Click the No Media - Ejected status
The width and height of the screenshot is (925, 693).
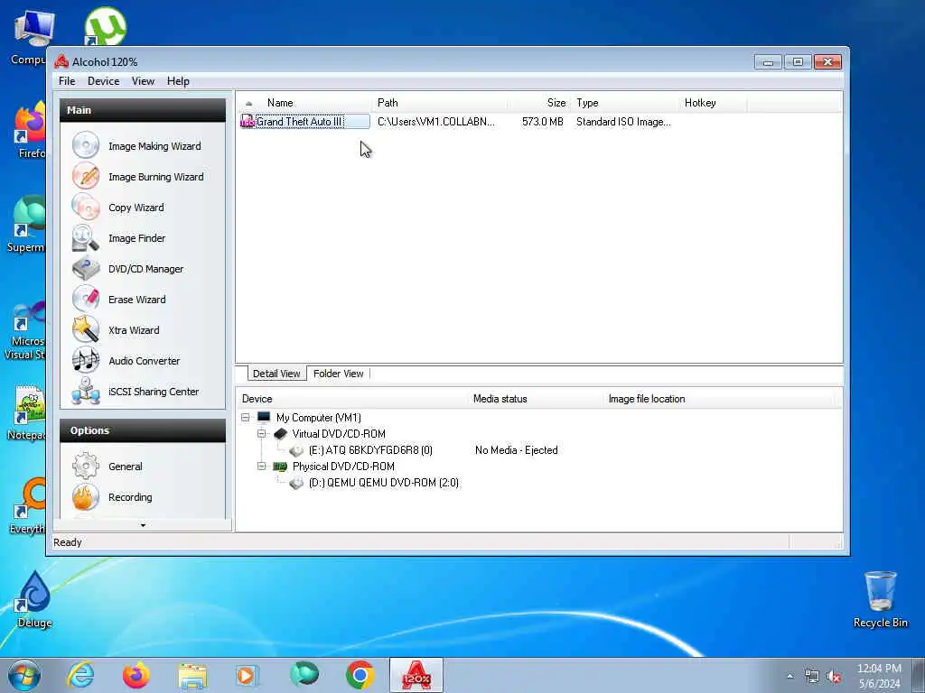(x=516, y=450)
